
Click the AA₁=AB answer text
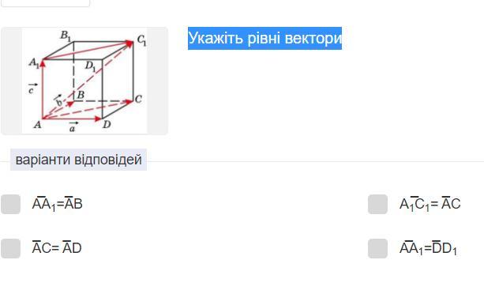(x=58, y=204)
